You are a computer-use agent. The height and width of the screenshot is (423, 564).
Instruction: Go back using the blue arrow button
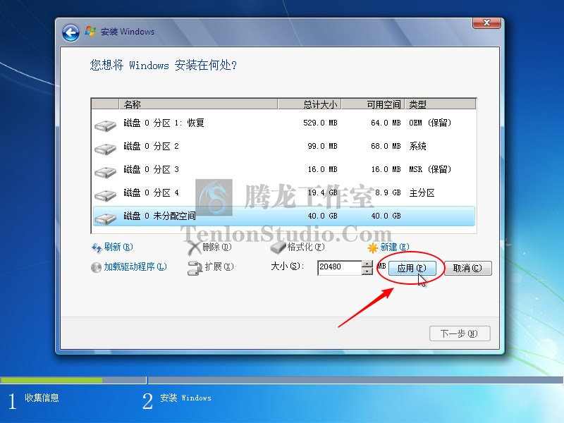coord(71,33)
